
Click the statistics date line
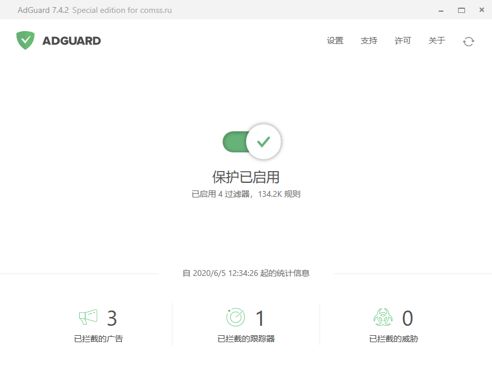click(x=246, y=273)
